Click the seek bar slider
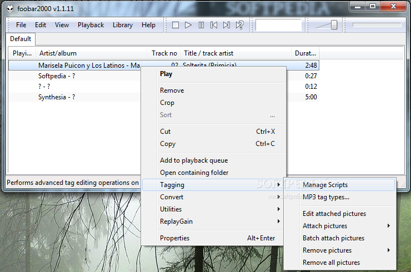 point(377,25)
